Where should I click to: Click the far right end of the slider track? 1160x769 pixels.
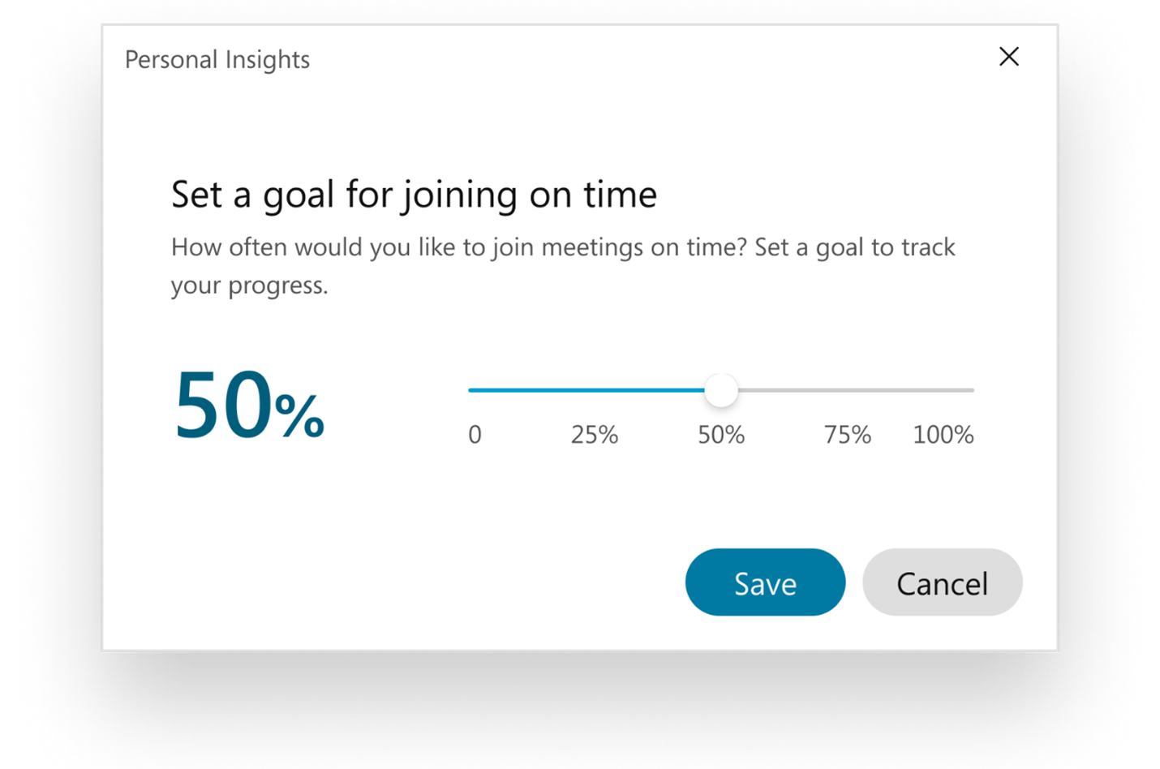[x=971, y=390]
